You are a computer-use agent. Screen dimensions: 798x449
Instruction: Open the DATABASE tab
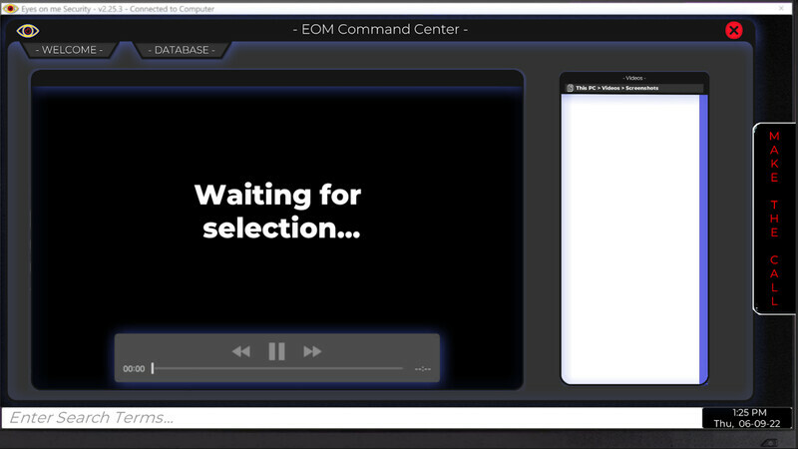181,50
